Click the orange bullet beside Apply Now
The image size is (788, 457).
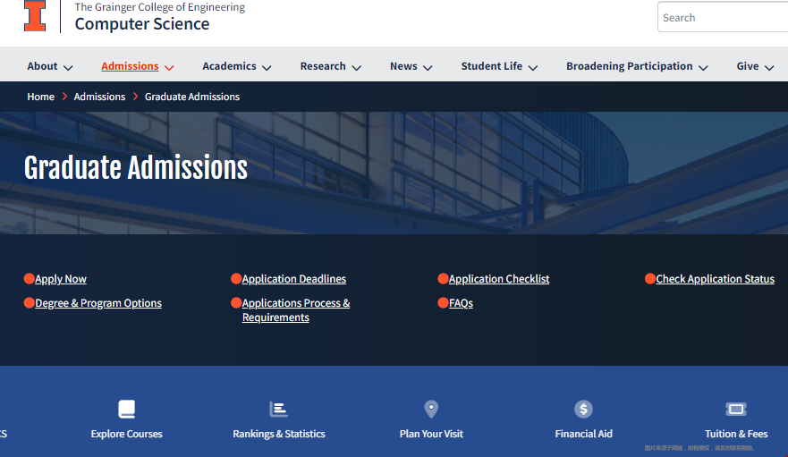pyautogui.click(x=29, y=279)
